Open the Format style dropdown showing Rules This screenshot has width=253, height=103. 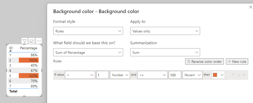pyautogui.click(x=88, y=31)
